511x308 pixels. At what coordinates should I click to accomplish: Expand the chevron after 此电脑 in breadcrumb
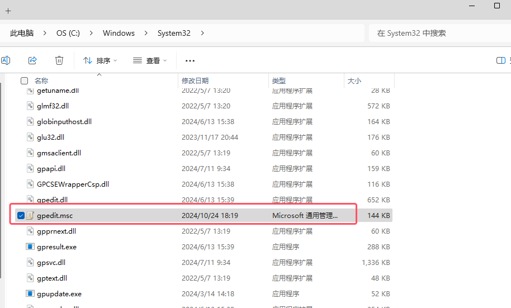tap(45, 33)
